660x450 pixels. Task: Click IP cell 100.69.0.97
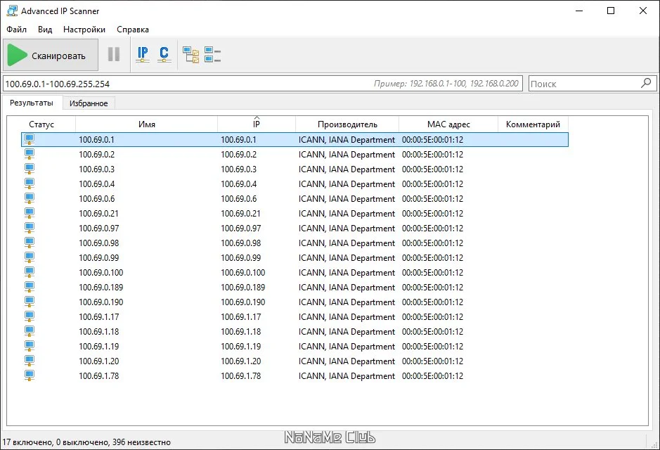click(x=241, y=228)
